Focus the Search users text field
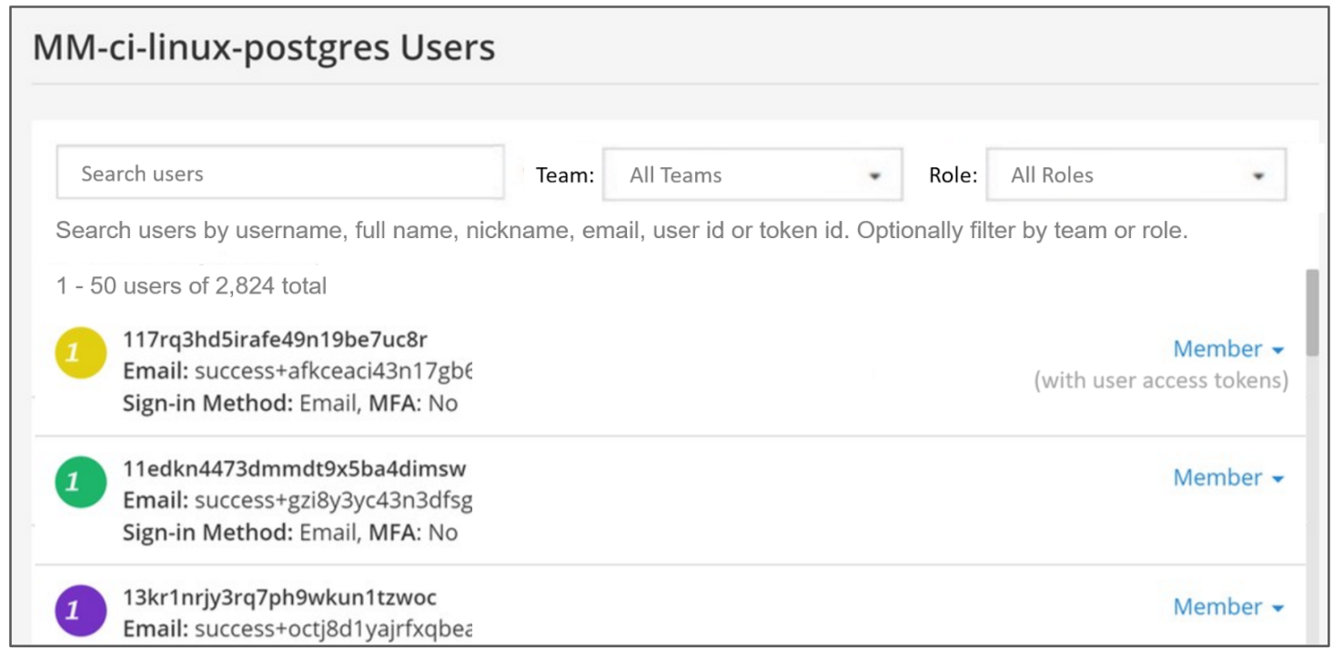 click(x=280, y=174)
